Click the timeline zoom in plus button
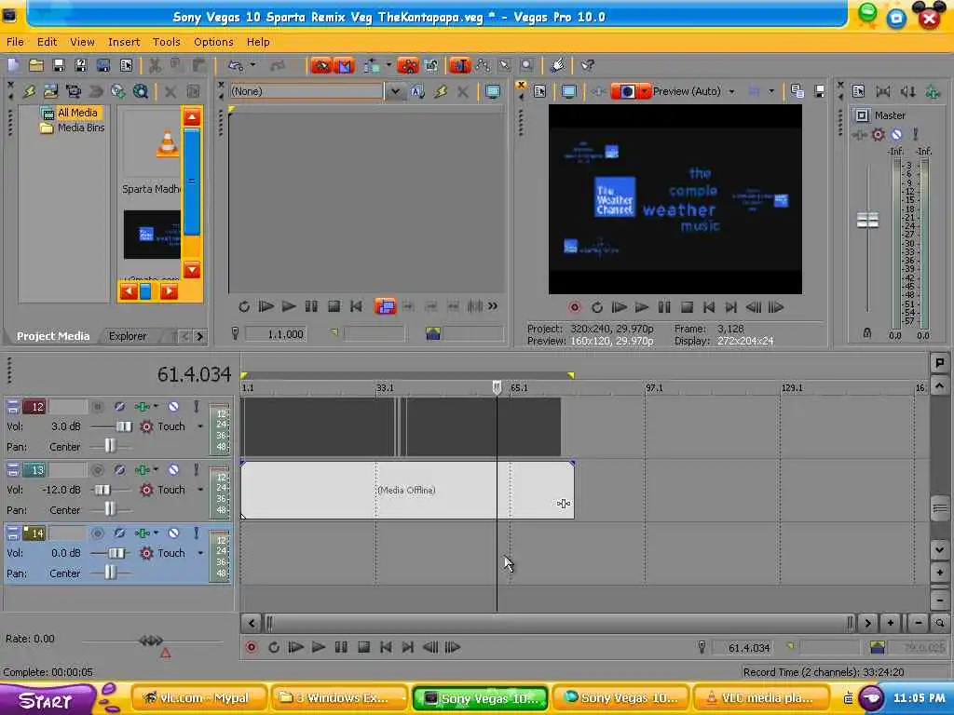The height and width of the screenshot is (715, 954). click(890, 623)
